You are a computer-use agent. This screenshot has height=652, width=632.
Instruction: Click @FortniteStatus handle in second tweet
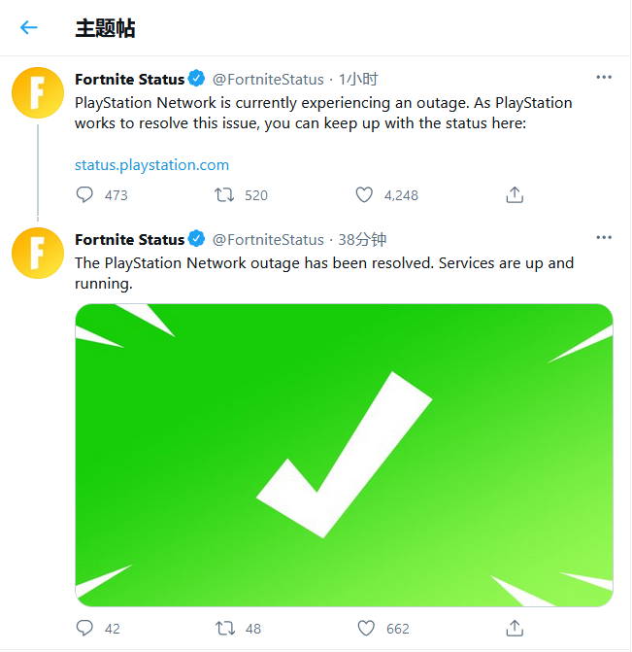[x=268, y=239]
